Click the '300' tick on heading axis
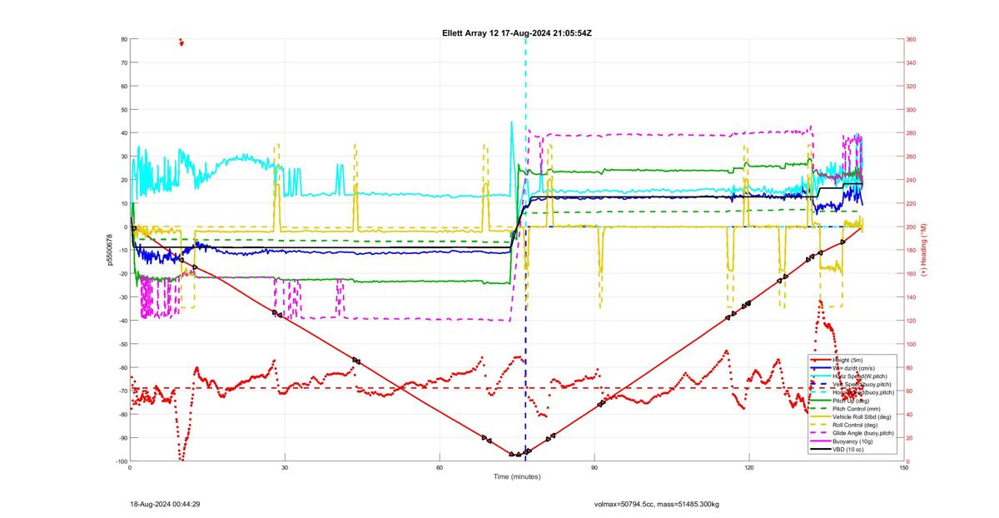 click(912, 110)
